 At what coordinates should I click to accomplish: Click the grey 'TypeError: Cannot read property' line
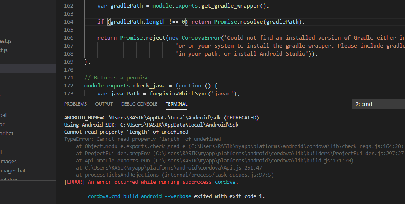(142, 139)
